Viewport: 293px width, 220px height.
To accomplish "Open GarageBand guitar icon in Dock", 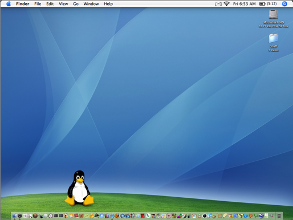I will click(215, 216).
